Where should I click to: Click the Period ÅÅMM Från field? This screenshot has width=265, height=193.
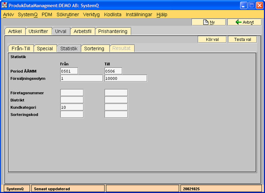coord(69,71)
